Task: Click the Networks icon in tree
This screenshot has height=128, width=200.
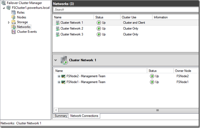Action: [14, 27]
